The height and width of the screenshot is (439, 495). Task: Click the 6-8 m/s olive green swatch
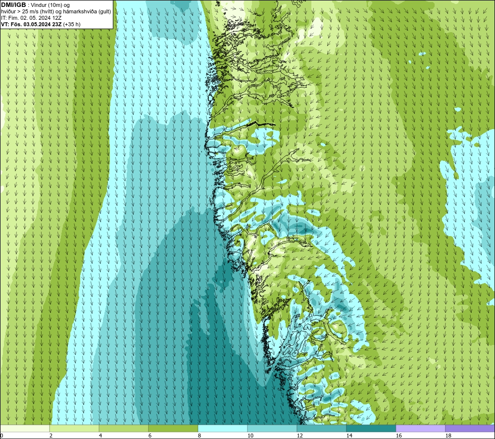[x=173, y=428]
